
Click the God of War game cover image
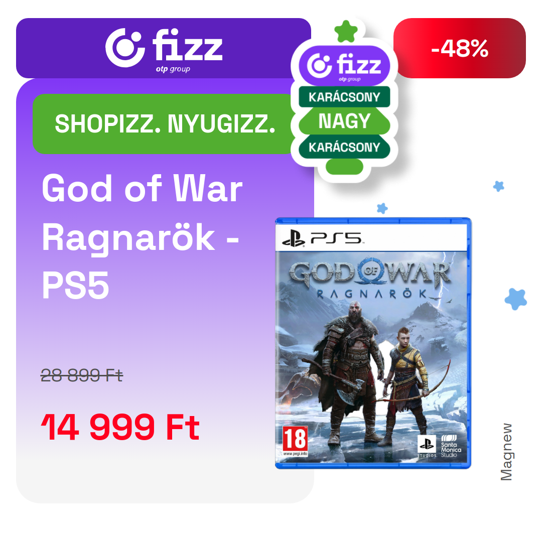tap(373, 343)
